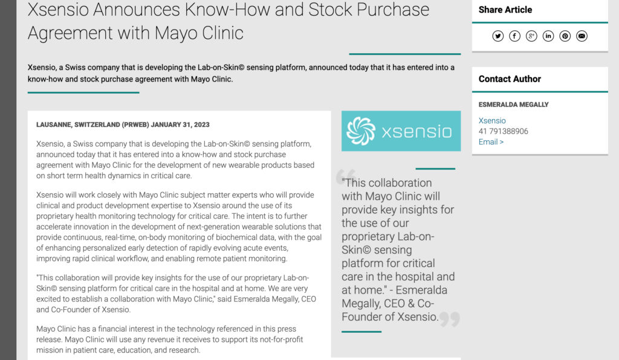The width and height of the screenshot is (619, 360).
Task: Click the Lausanne, Switzerland dateline text
Action: [123, 124]
